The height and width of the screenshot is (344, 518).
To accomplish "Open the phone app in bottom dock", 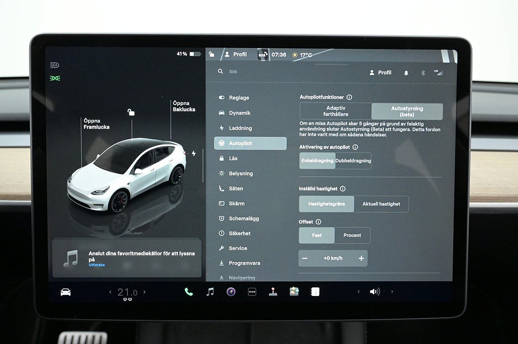I will [189, 291].
